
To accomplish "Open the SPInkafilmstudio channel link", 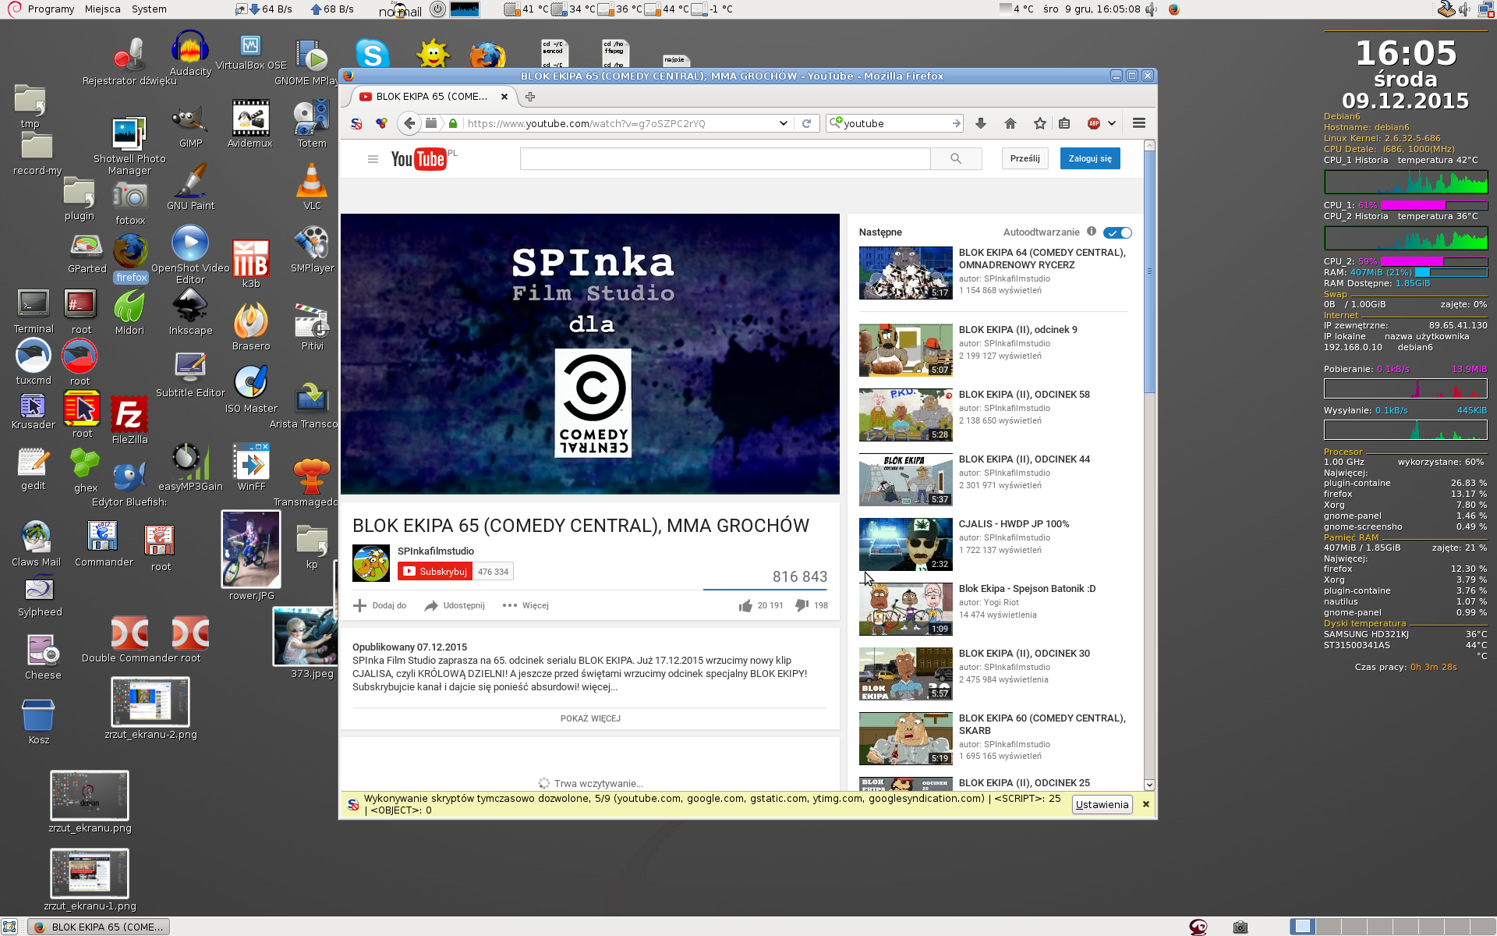I will click(436, 551).
